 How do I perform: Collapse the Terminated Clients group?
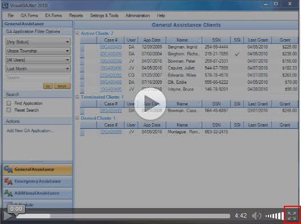click(x=77, y=97)
